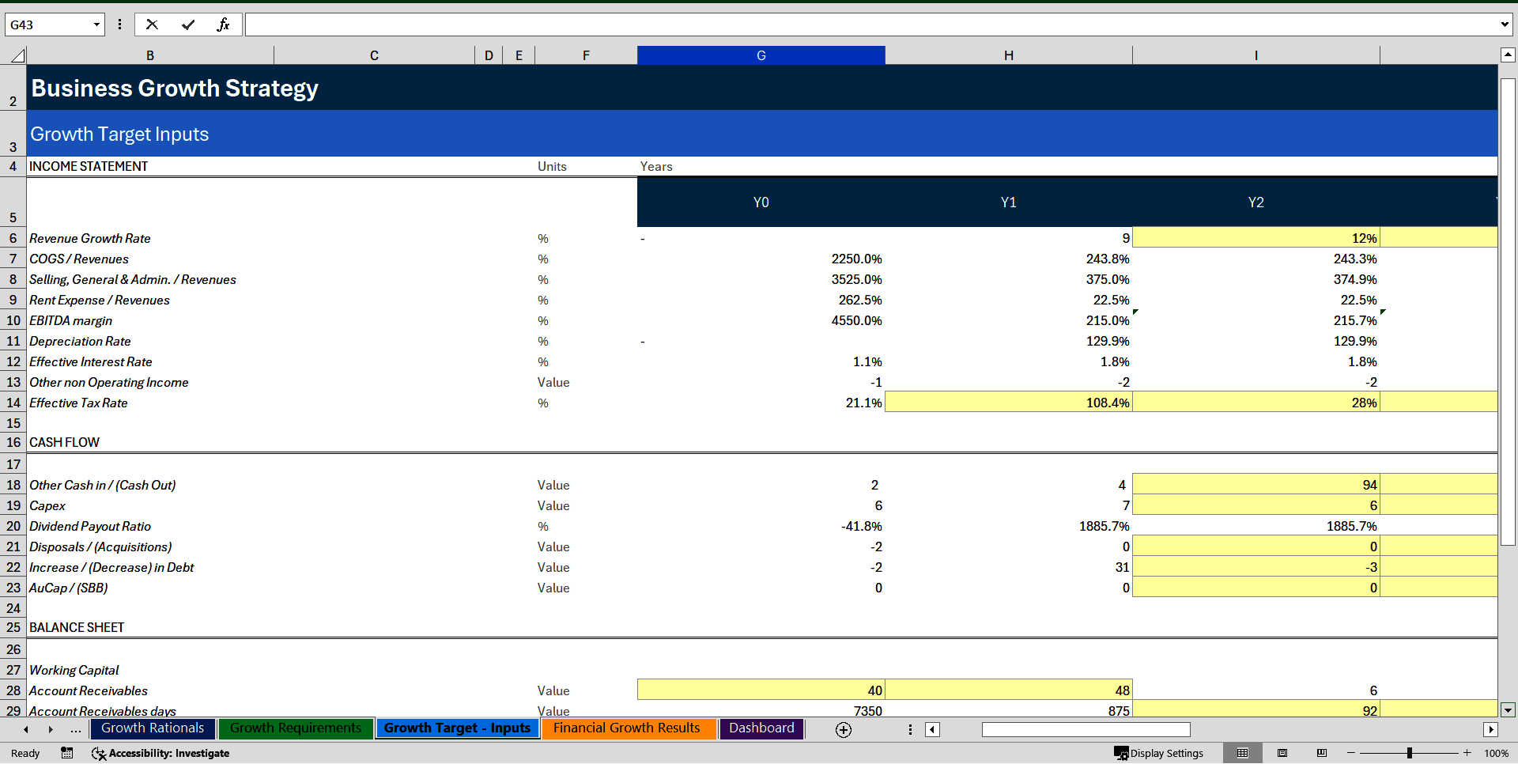Switch to the Dashboard sheet tab

pos(761,728)
